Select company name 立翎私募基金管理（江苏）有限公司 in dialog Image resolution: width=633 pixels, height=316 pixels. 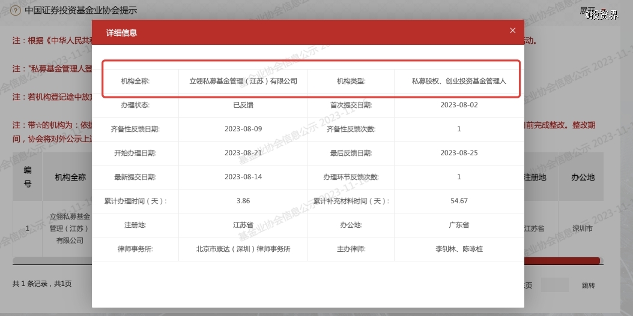(243, 81)
